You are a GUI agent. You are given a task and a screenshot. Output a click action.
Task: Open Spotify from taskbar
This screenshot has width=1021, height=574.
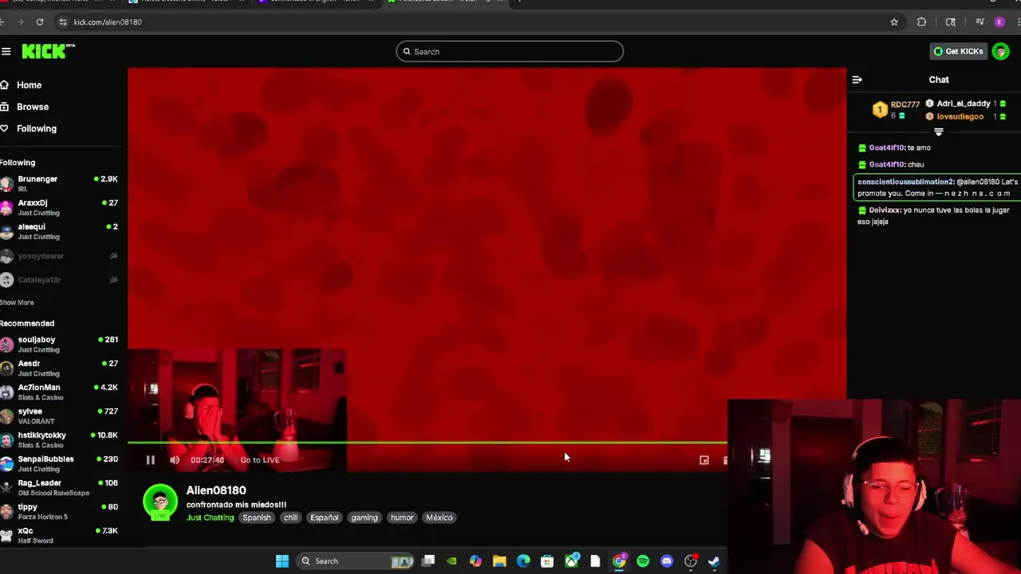tap(643, 561)
